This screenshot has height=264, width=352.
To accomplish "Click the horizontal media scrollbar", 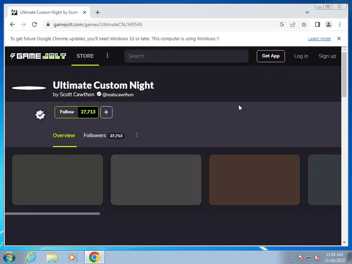I will click(x=53, y=214).
